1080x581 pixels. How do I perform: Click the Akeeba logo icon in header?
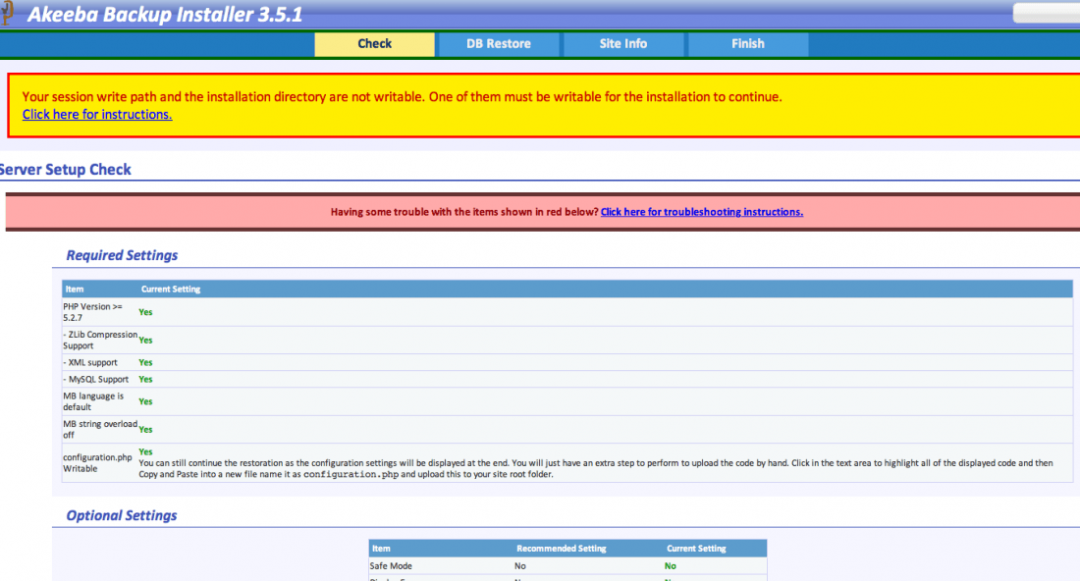pos(8,13)
